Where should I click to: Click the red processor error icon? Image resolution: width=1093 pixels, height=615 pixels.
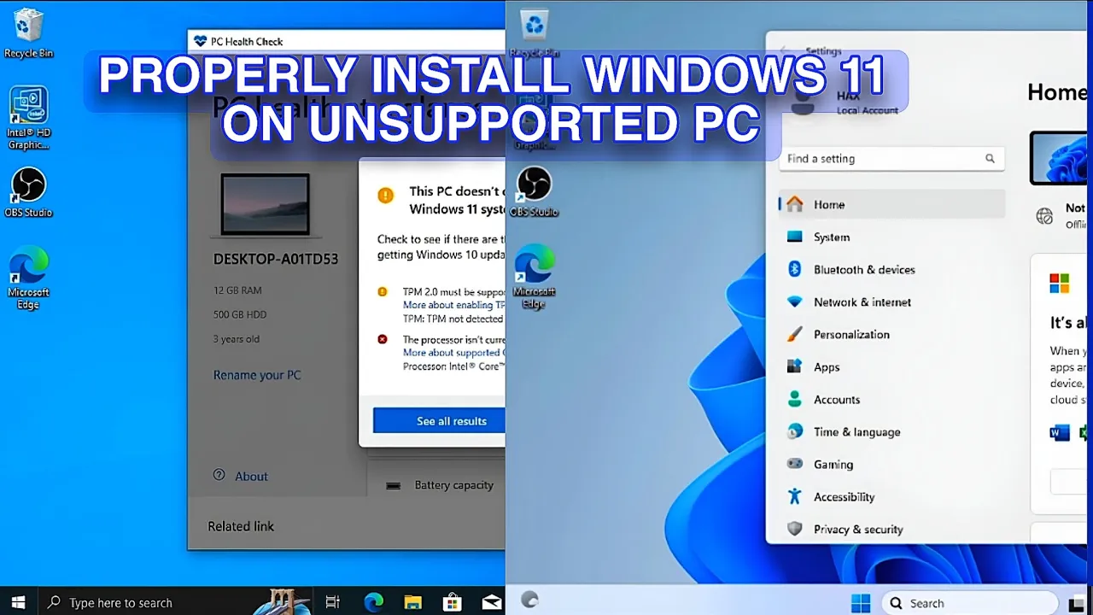click(383, 339)
